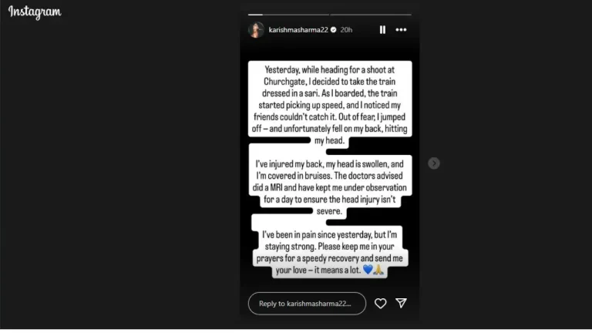Click the praying hands emoji in the story
This screenshot has height=333, width=592.
(x=378, y=271)
